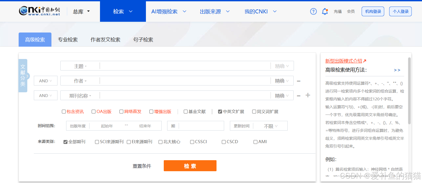Open the 充值 link
This screenshot has width=422, height=183.
tap(338, 12)
